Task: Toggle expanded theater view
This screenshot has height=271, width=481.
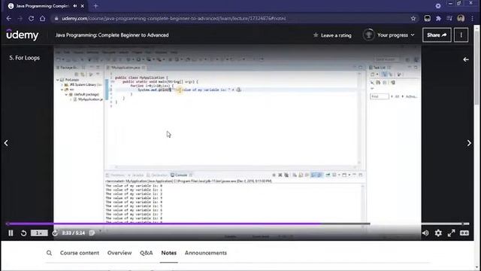Action: point(464,233)
